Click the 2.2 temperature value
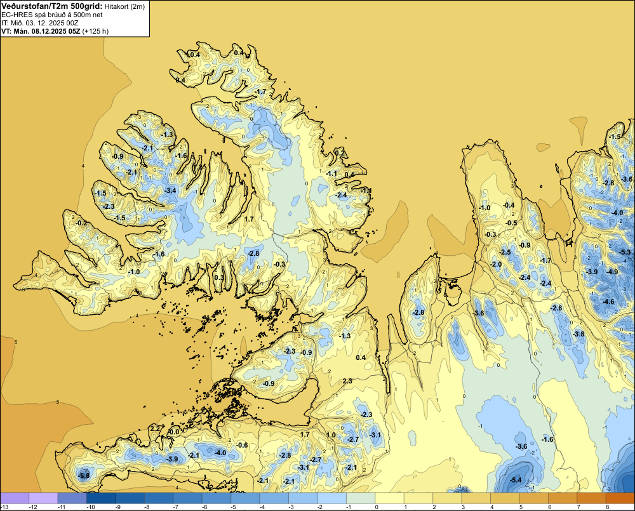This screenshot has height=511, width=635. (x=155, y=428)
